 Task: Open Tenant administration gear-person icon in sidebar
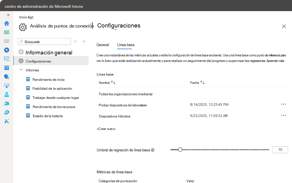7,112
